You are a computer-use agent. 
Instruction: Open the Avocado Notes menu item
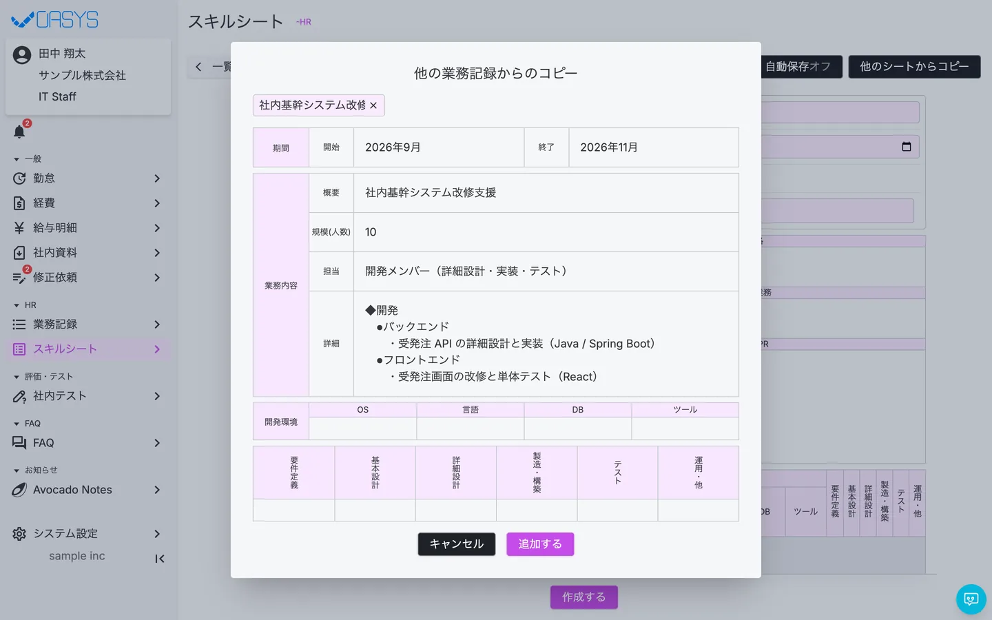click(88, 490)
